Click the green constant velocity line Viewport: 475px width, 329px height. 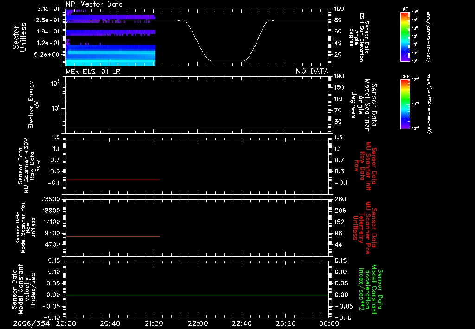click(197, 295)
